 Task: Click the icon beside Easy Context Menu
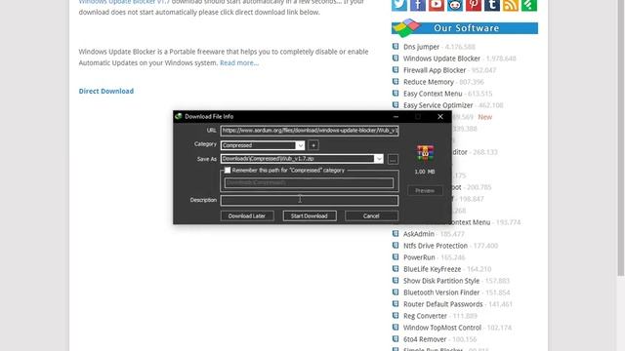pos(396,94)
